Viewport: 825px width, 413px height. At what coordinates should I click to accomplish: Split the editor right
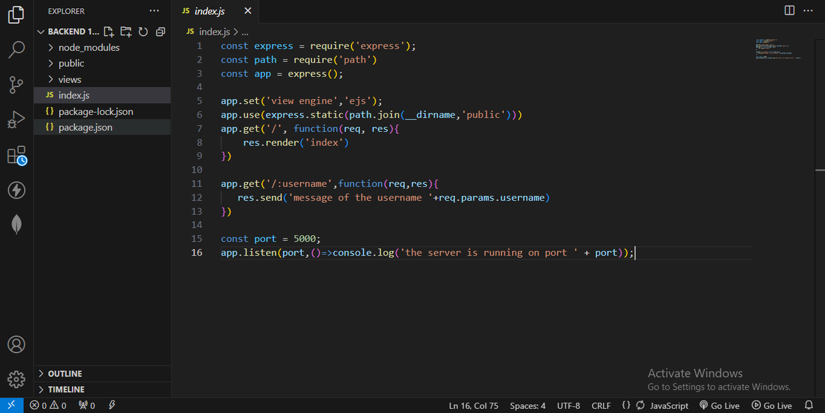[789, 11]
